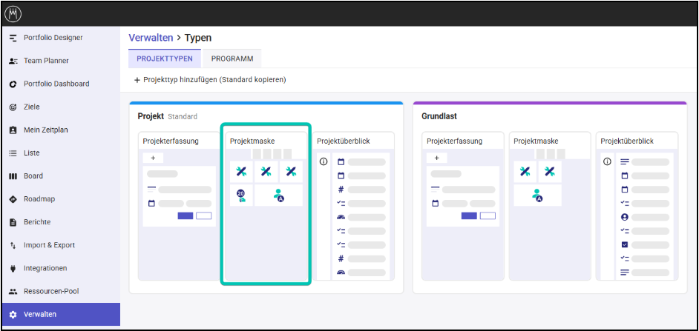Image resolution: width=699 pixels, height=331 pixels.
Task: Open the Ressourcen-Pool page
Action: tap(51, 291)
